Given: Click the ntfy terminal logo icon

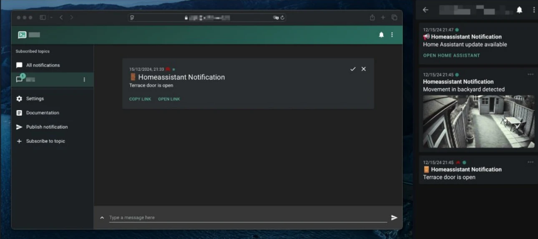Looking at the screenshot, I should (x=22, y=35).
